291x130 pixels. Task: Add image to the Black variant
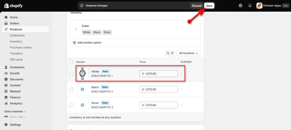(x=83, y=89)
